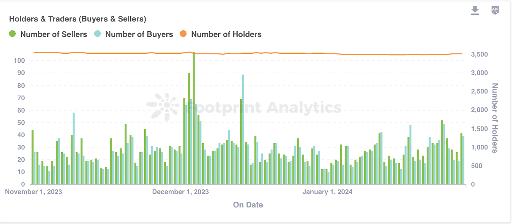
Task: Click the green Sellers legend dot
Action: click(x=12, y=34)
